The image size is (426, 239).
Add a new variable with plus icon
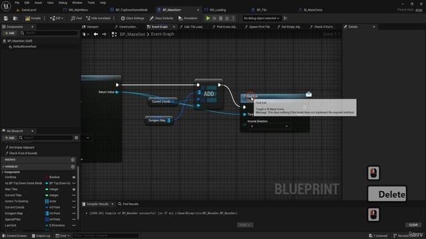coord(73,167)
